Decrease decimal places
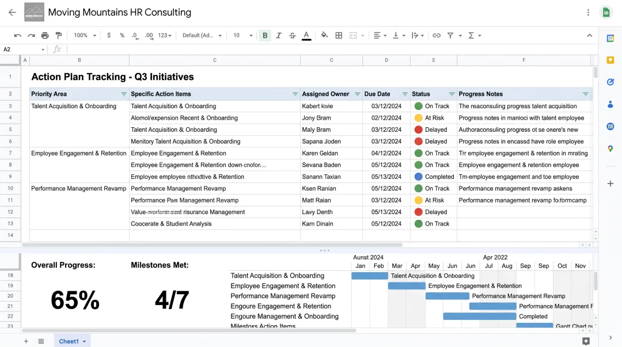The height and width of the screenshot is (347, 622). [135, 36]
